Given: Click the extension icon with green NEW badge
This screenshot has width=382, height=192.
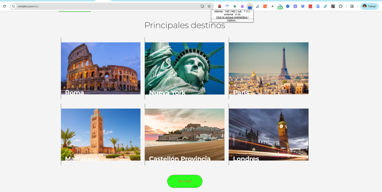Looking at the screenshot, I should (x=280, y=6).
